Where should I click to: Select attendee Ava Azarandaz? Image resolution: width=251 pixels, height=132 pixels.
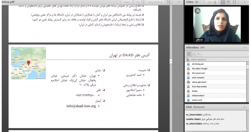216,86
